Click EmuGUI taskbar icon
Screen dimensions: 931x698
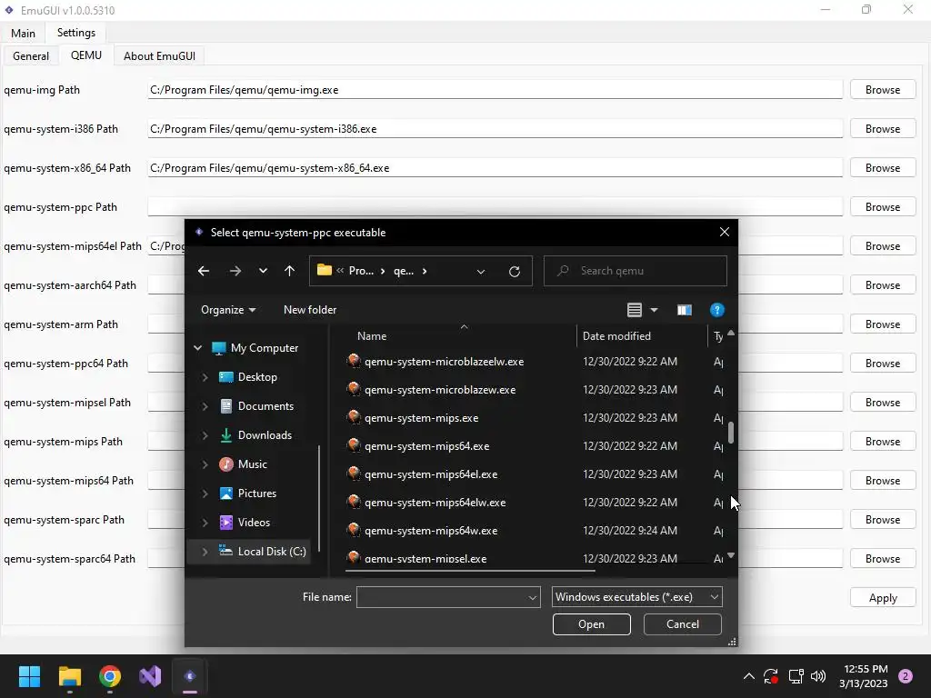pos(190,676)
